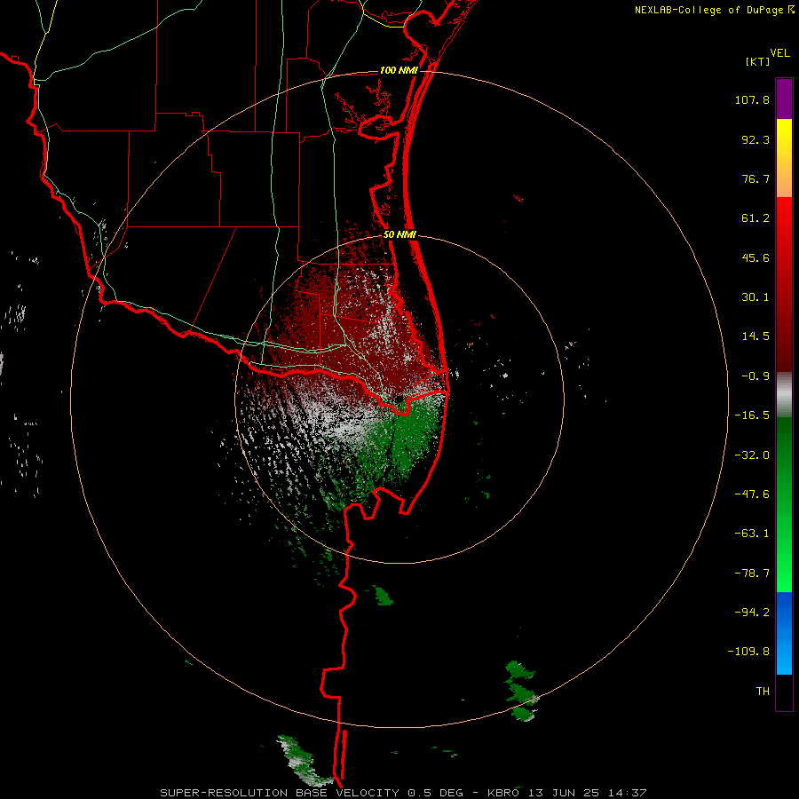Click the 61.2 scale value

tap(755, 218)
